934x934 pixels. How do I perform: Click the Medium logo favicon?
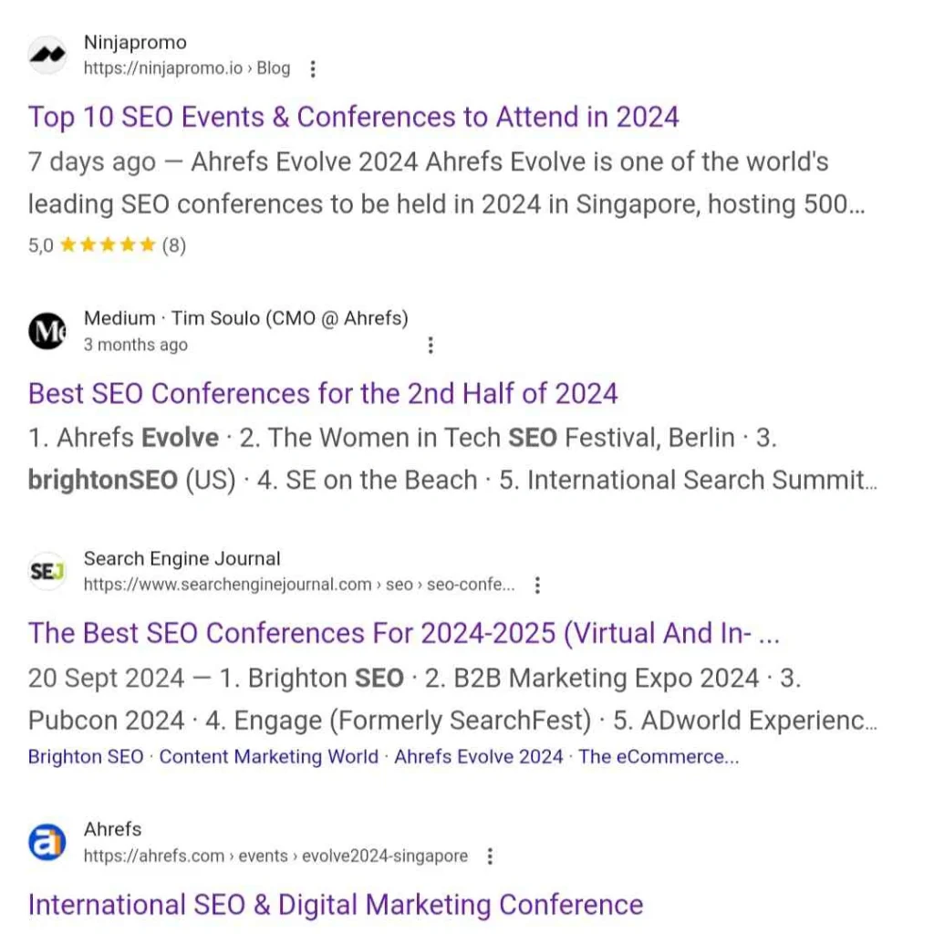tap(47, 331)
